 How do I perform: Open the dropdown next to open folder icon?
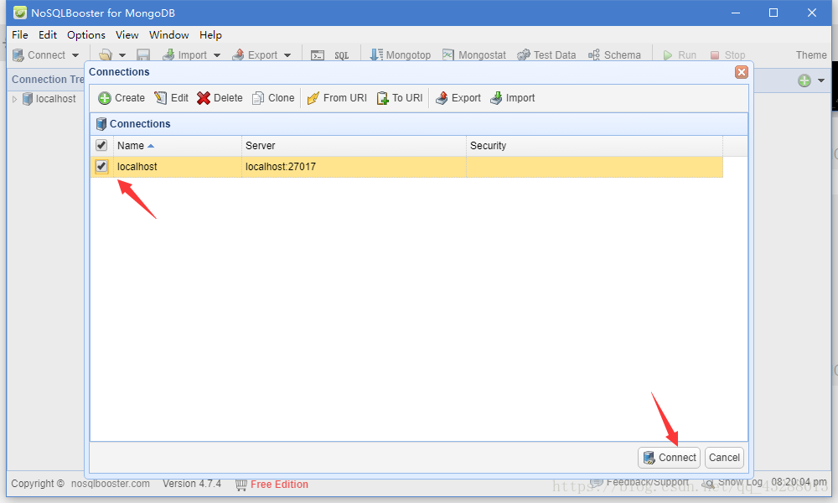(x=122, y=55)
